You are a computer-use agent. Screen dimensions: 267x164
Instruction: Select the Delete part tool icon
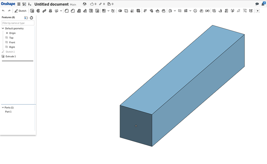[x=139, y=11]
